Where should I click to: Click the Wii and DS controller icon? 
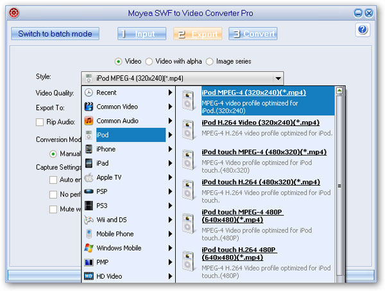[x=89, y=220]
